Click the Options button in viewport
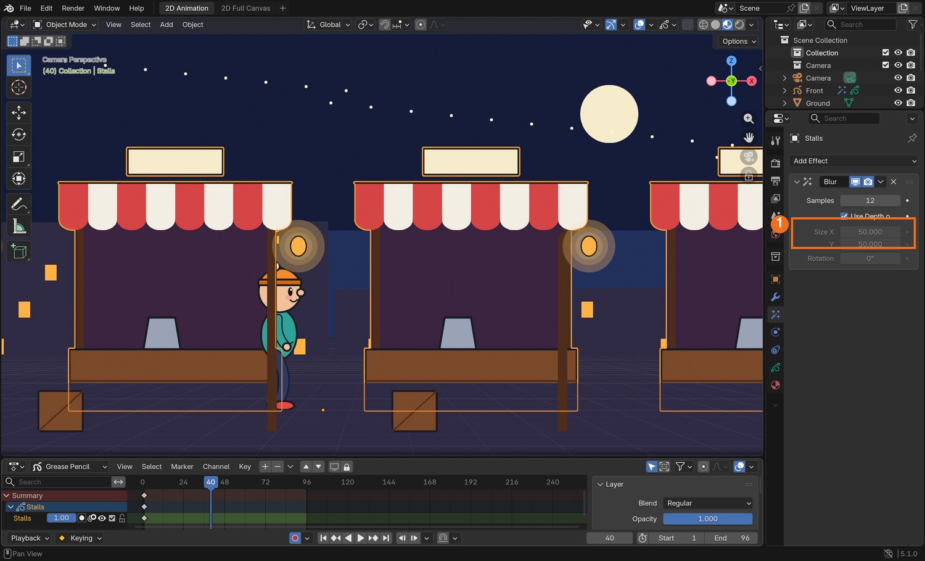925x561 pixels. (739, 41)
